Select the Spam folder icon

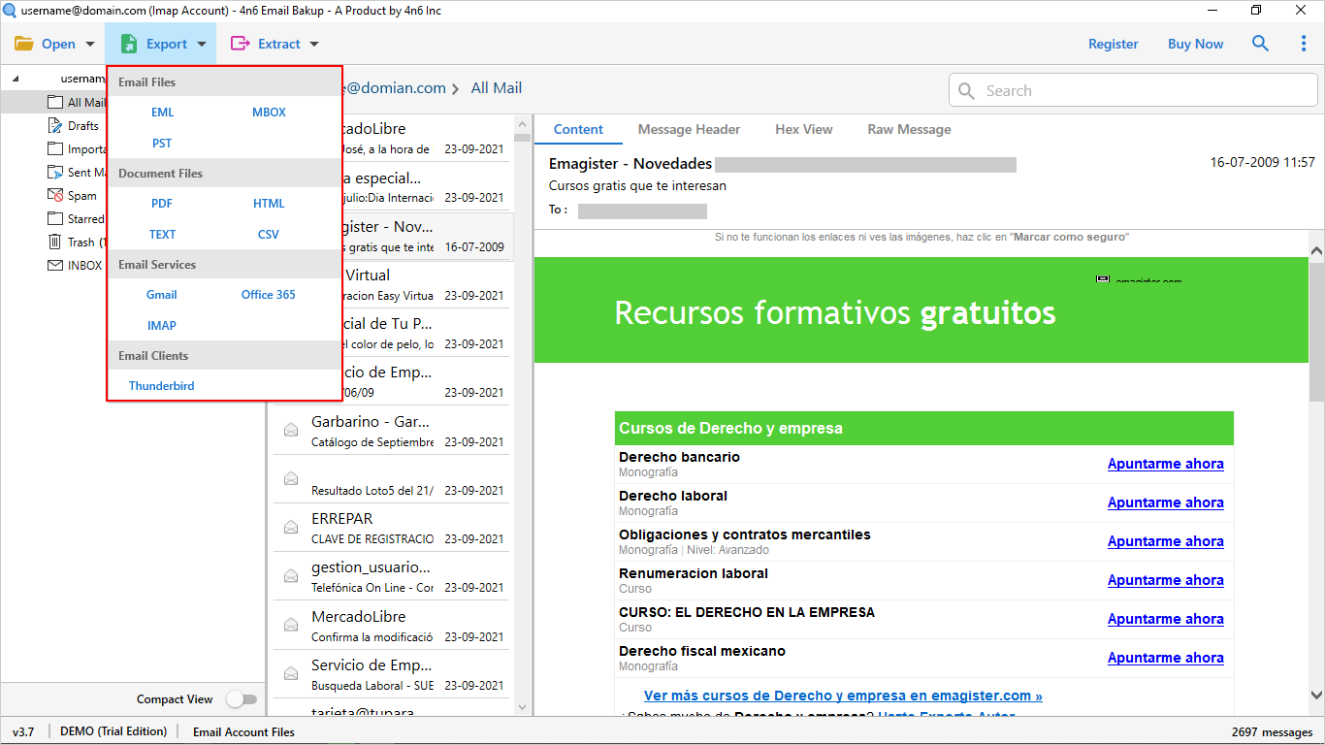click(x=56, y=195)
